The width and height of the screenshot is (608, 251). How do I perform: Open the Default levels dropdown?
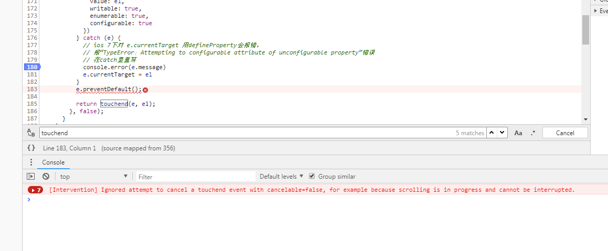click(x=281, y=176)
